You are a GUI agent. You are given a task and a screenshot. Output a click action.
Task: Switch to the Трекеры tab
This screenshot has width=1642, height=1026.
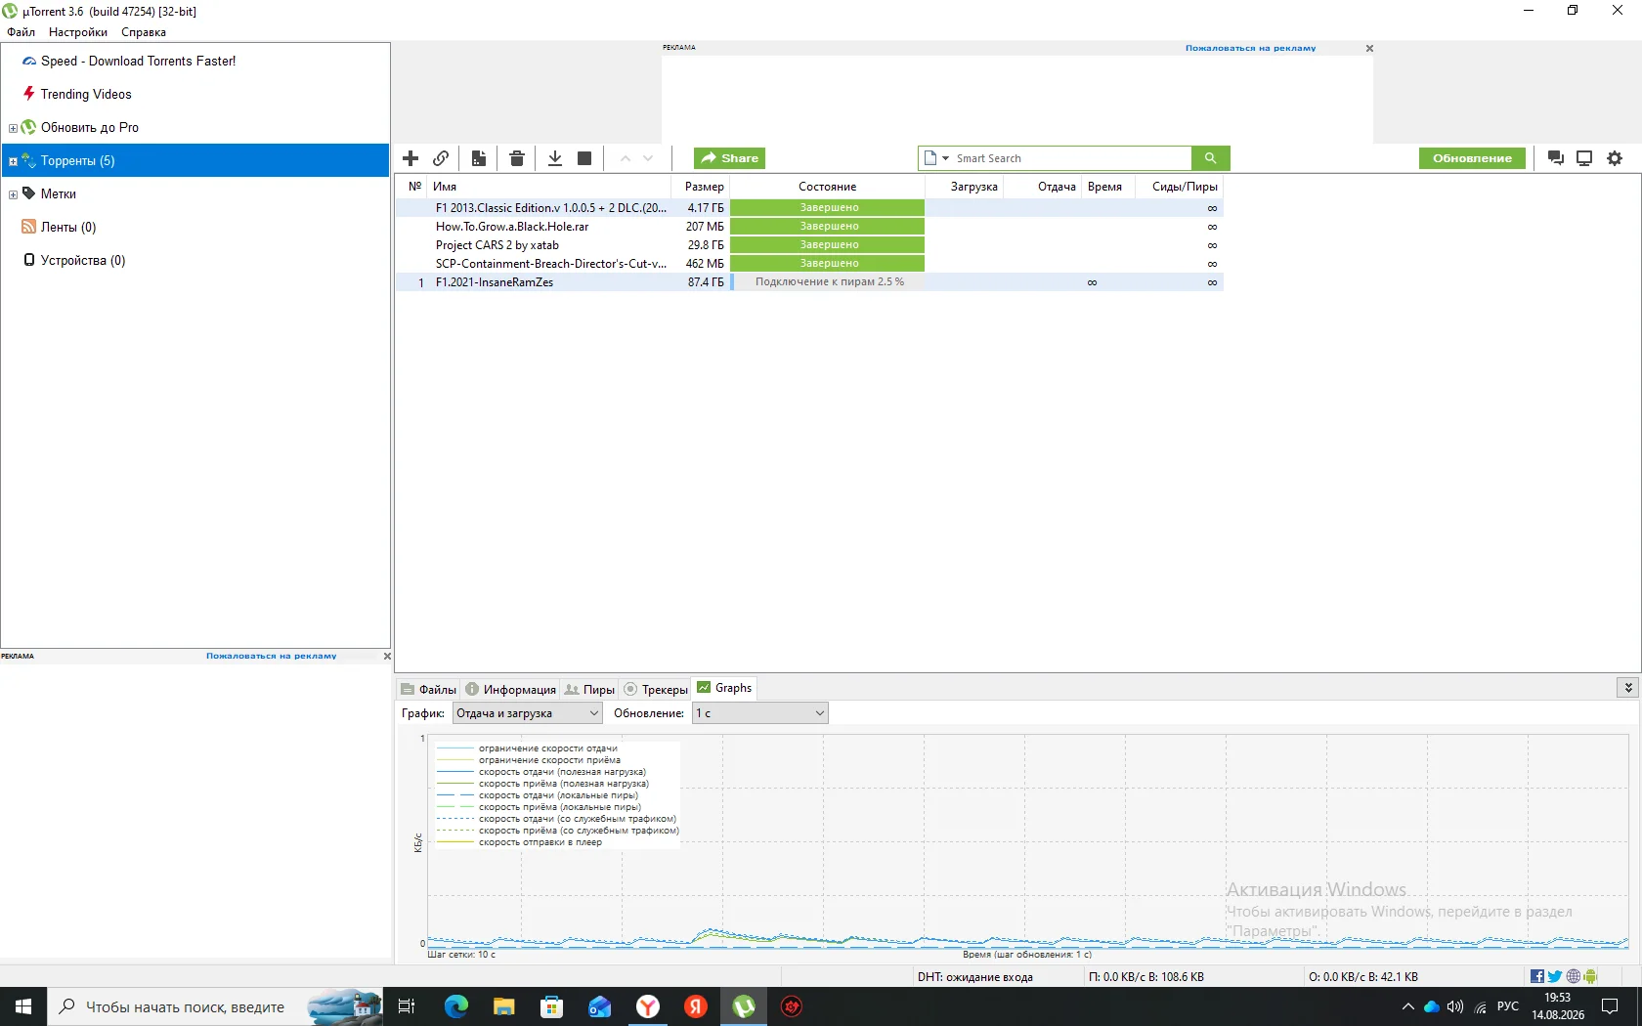pyautogui.click(x=656, y=689)
